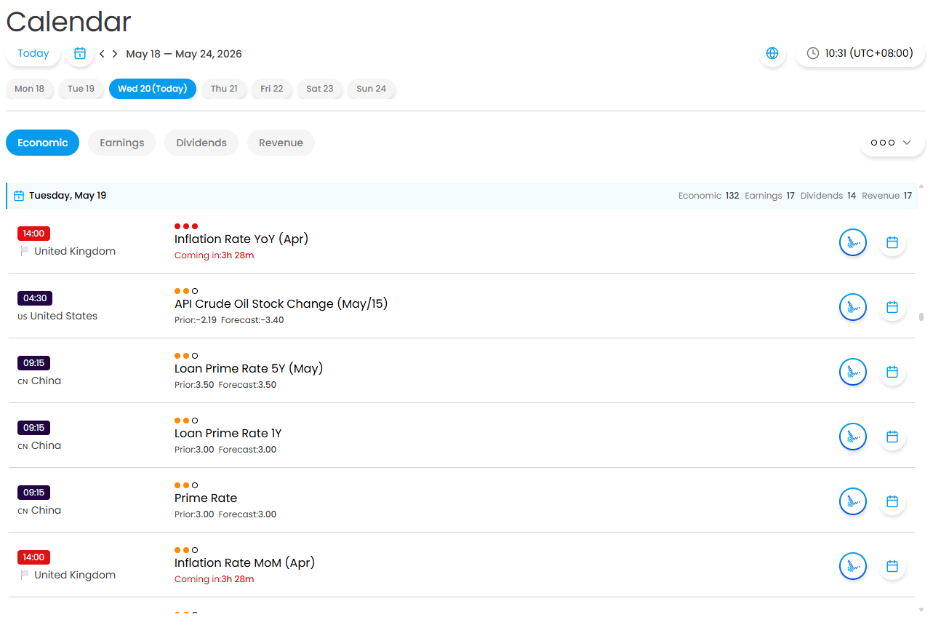The height and width of the screenshot is (617, 941).
Task: Switch to Earnings tab
Action: tap(122, 143)
